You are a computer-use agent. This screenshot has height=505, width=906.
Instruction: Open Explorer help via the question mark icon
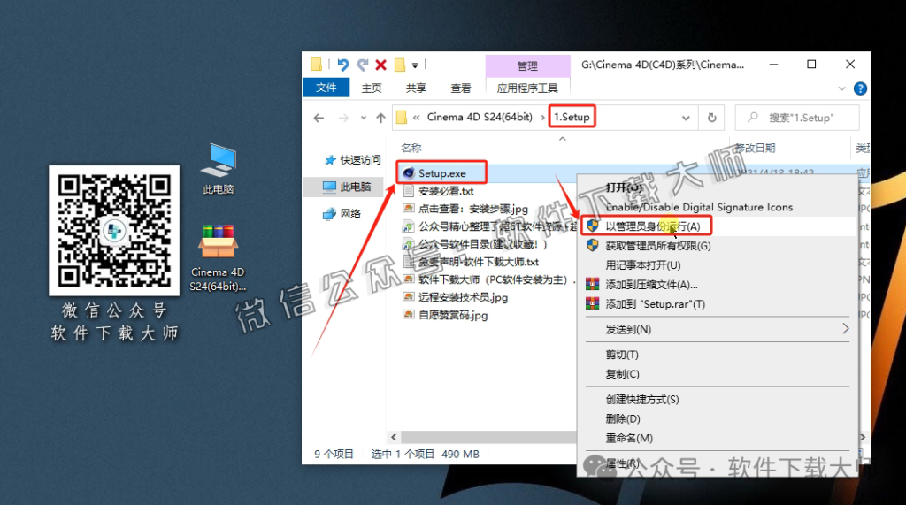(x=860, y=88)
